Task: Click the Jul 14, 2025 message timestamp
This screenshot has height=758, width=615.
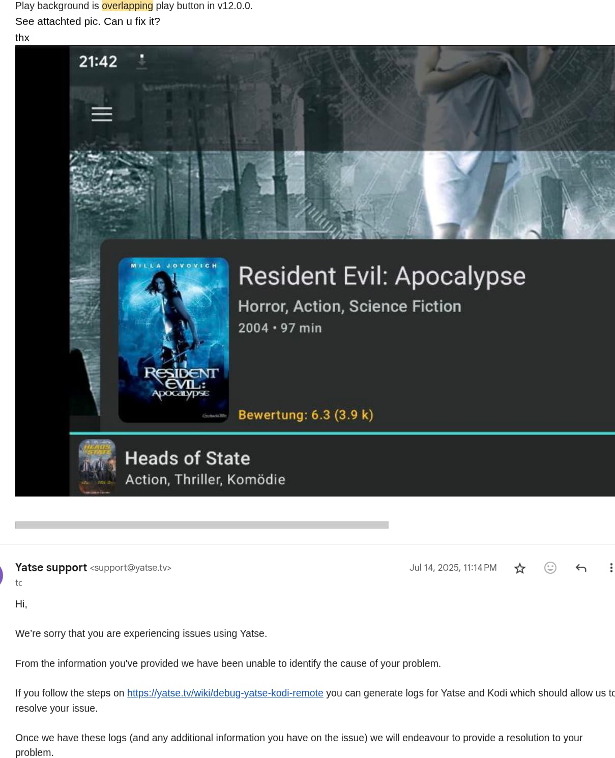Action: [x=453, y=568]
